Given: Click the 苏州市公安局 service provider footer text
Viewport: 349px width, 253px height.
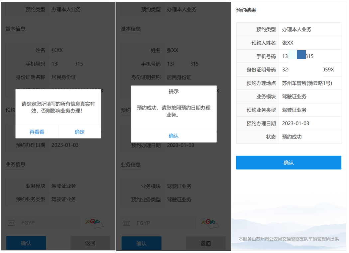Looking at the screenshot, I should [289, 239].
